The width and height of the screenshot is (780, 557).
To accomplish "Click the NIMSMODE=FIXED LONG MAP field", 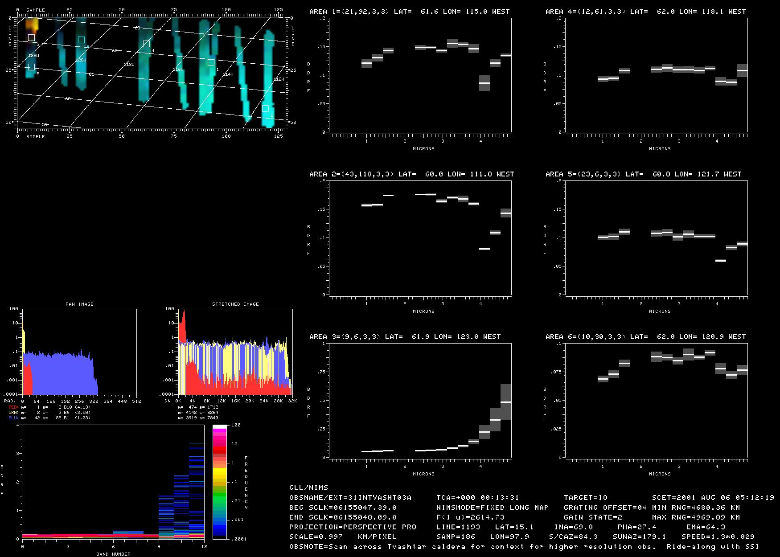I will [x=493, y=508].
